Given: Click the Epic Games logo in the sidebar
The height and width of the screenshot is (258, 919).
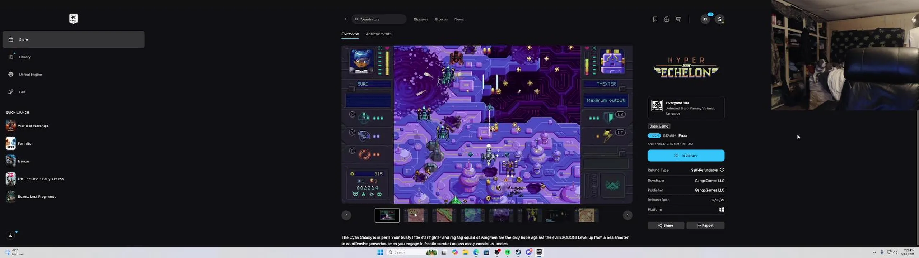Looking at the screenshot, I should tap(73, 19).
